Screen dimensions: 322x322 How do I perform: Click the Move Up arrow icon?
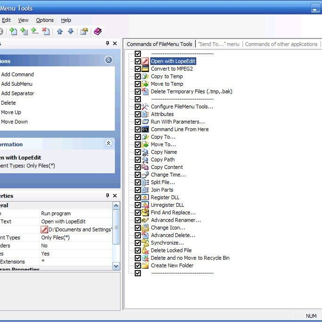pyautogui.click(x=60, y=31)
